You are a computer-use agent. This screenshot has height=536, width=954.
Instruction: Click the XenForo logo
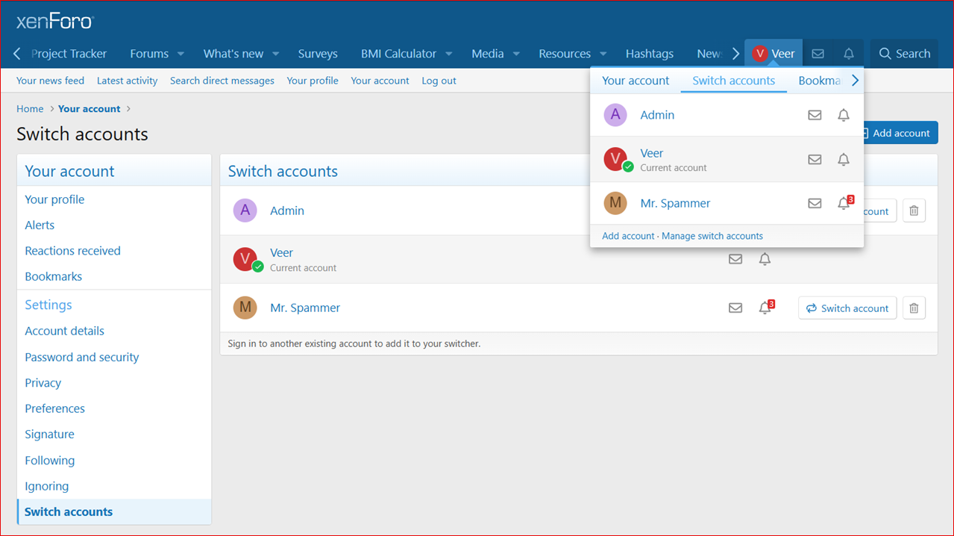55,22
